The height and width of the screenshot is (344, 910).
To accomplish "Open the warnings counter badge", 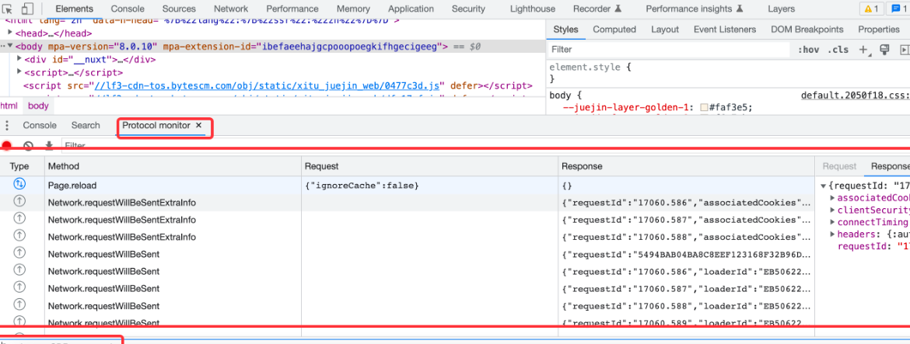I will 871,9.
